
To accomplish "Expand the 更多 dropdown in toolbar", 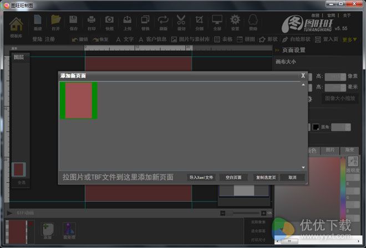I will [350, 40].
